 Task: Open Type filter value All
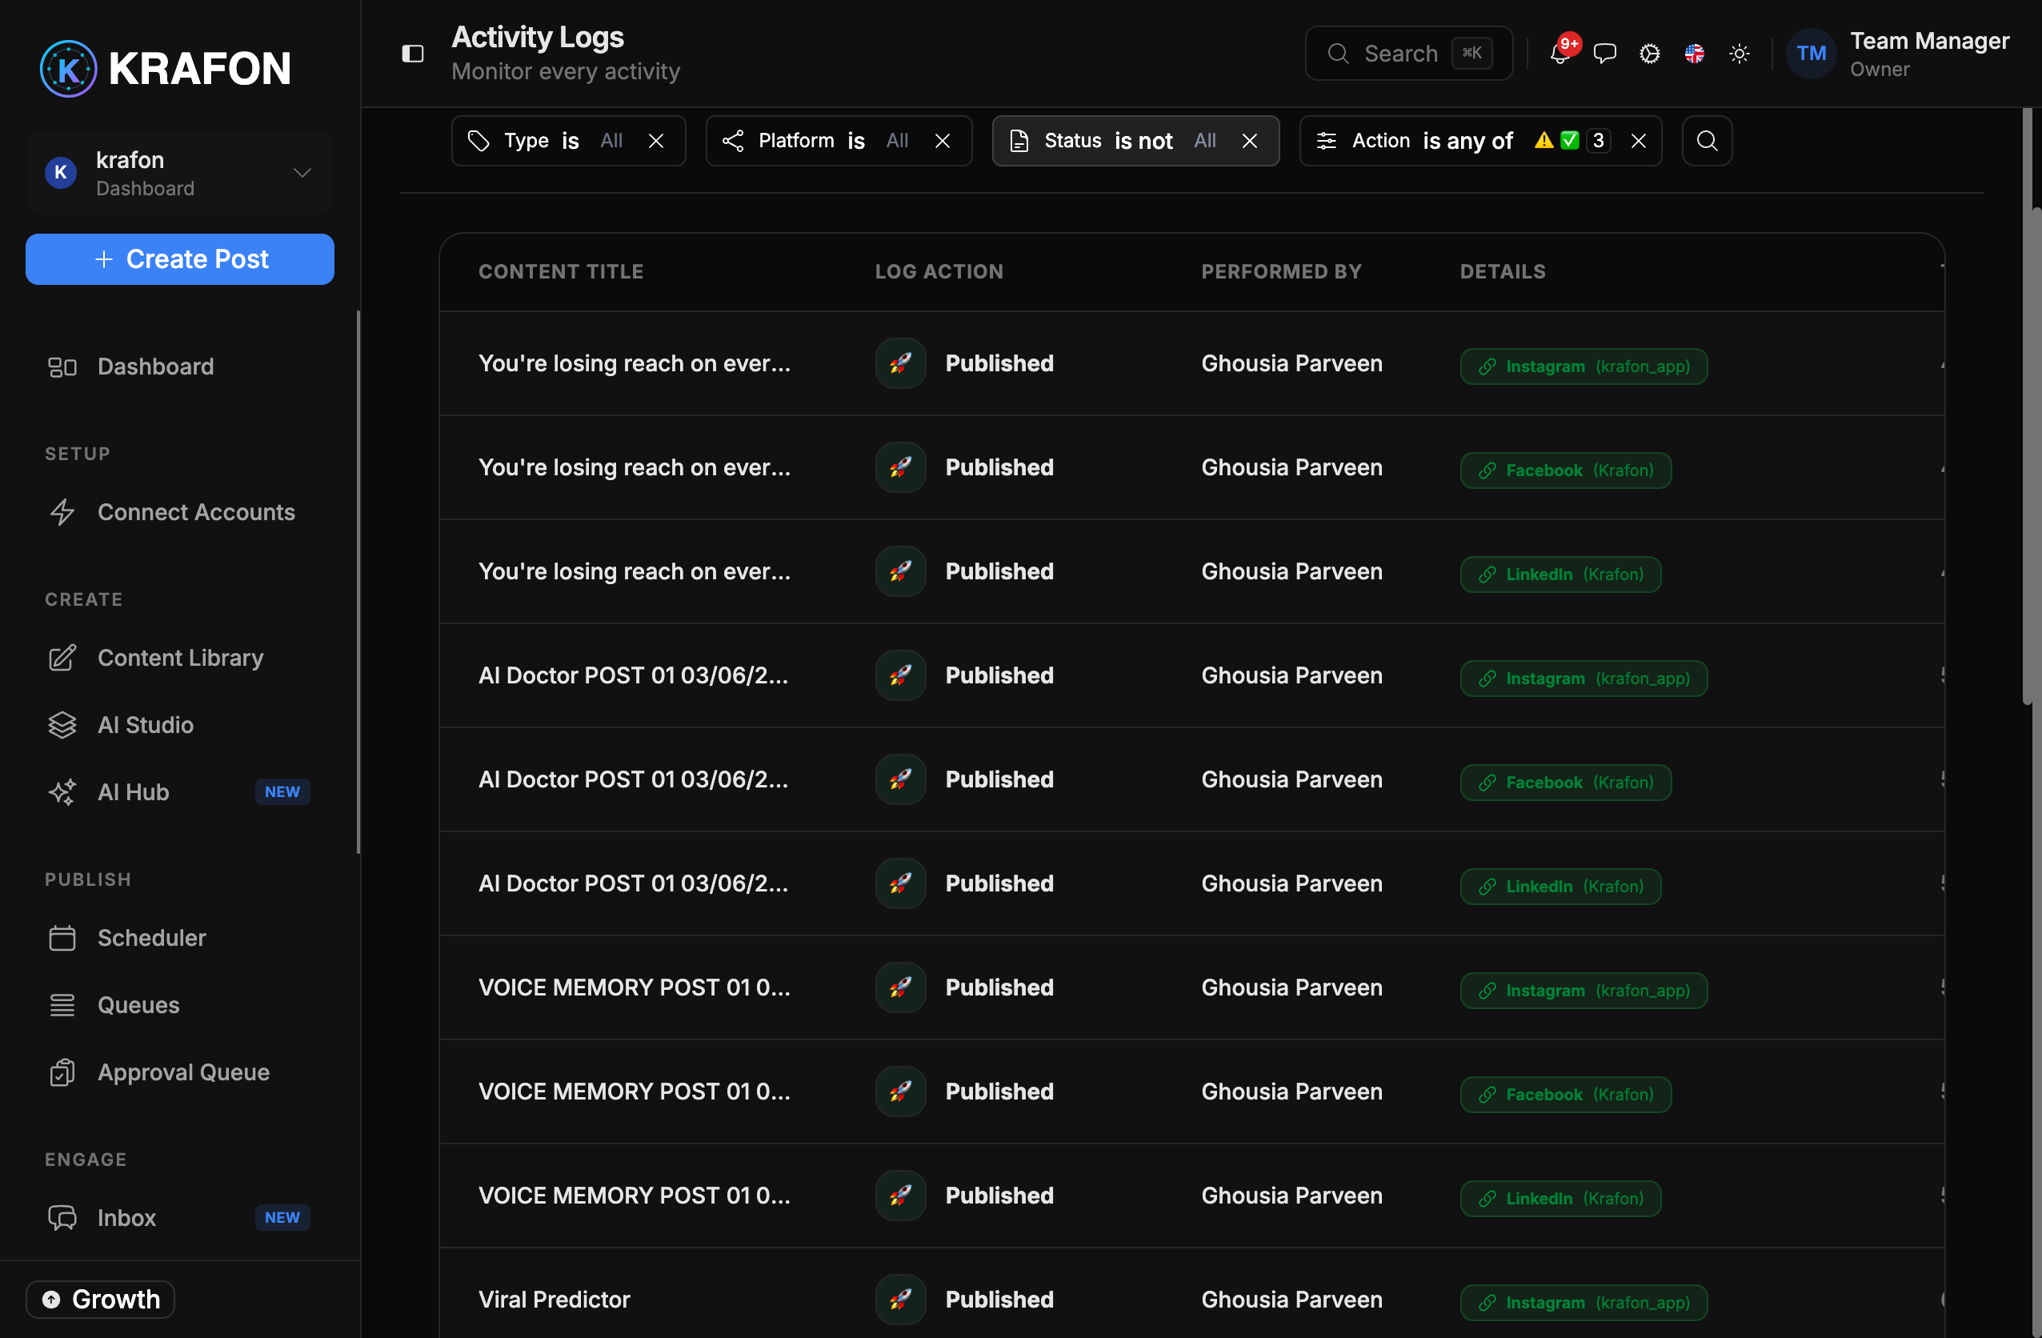pyautogui.click(x=612, y=141)
